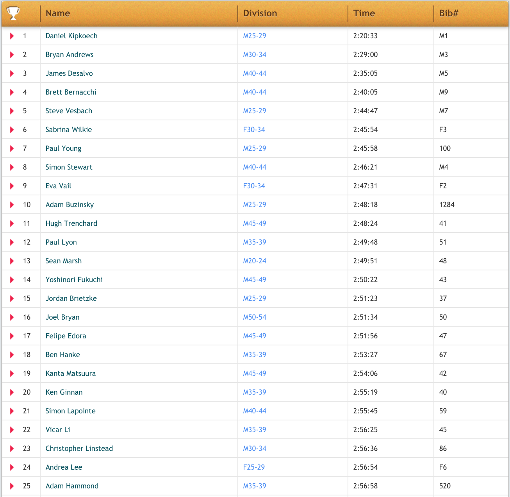Screen dimensions: 510x497
Task: Select the time 2:56:58
Action: (x=366, y=486)
